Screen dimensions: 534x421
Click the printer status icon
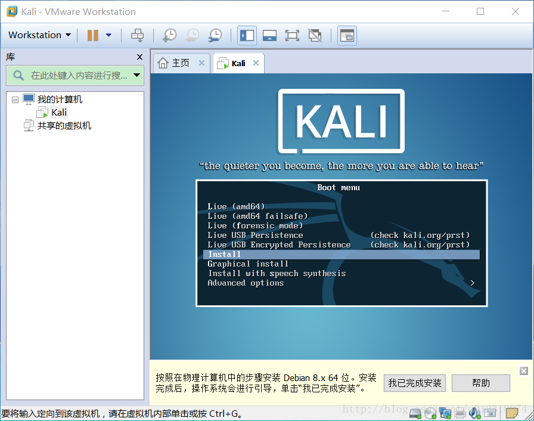460,413
